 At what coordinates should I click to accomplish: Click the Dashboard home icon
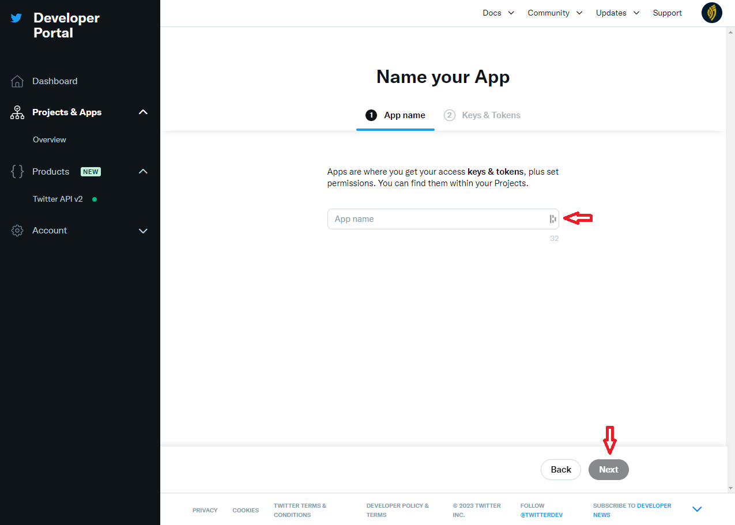coord(17,81)
